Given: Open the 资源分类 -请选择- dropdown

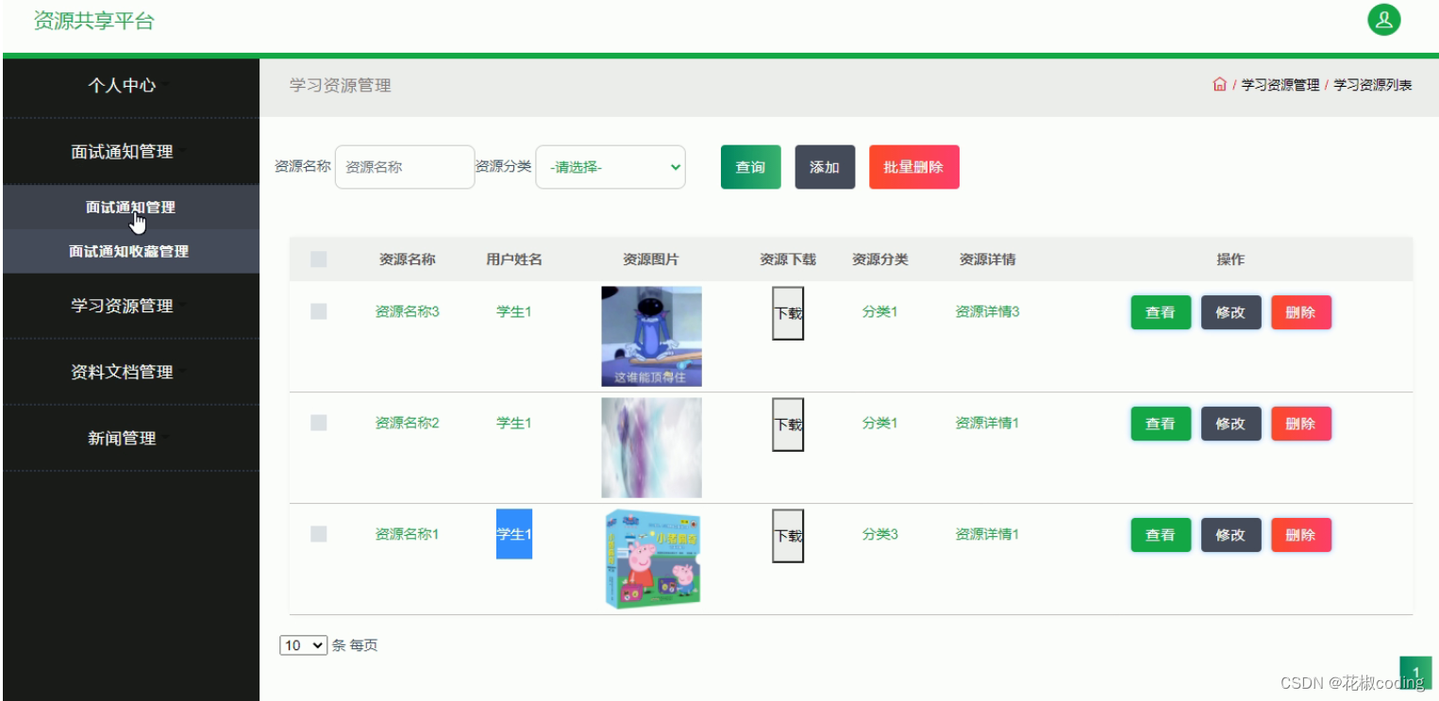Looking at the screenshot, I should point(610,167).
